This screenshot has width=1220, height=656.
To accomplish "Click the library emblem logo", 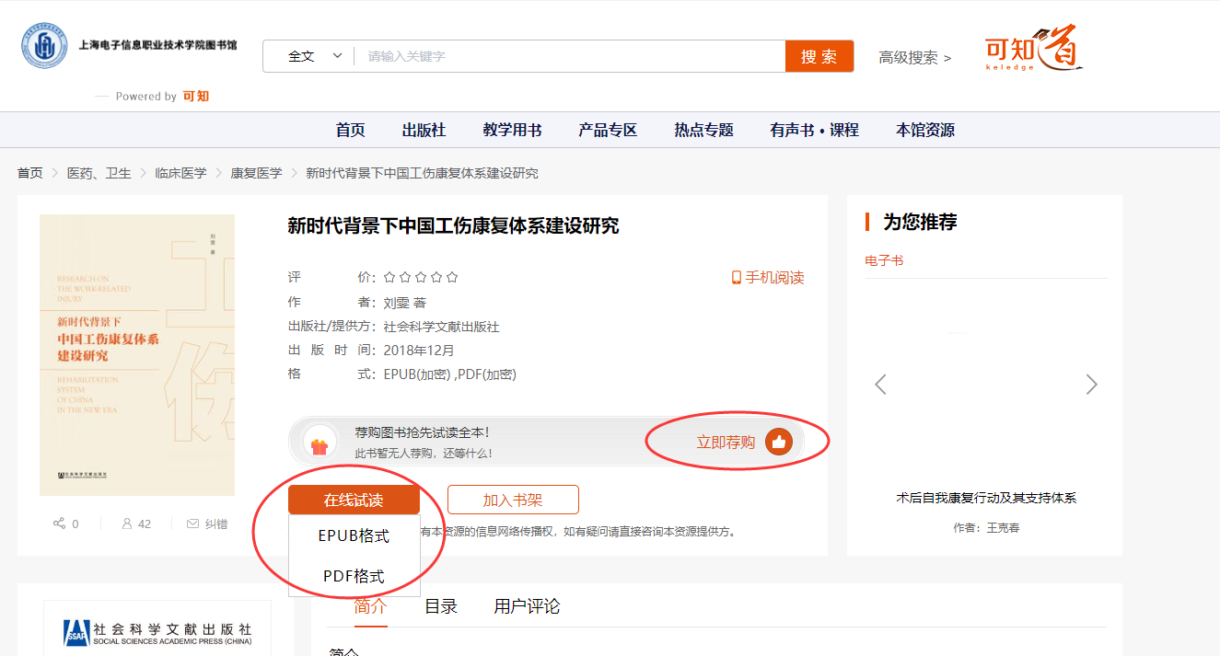I will [44, 46].
